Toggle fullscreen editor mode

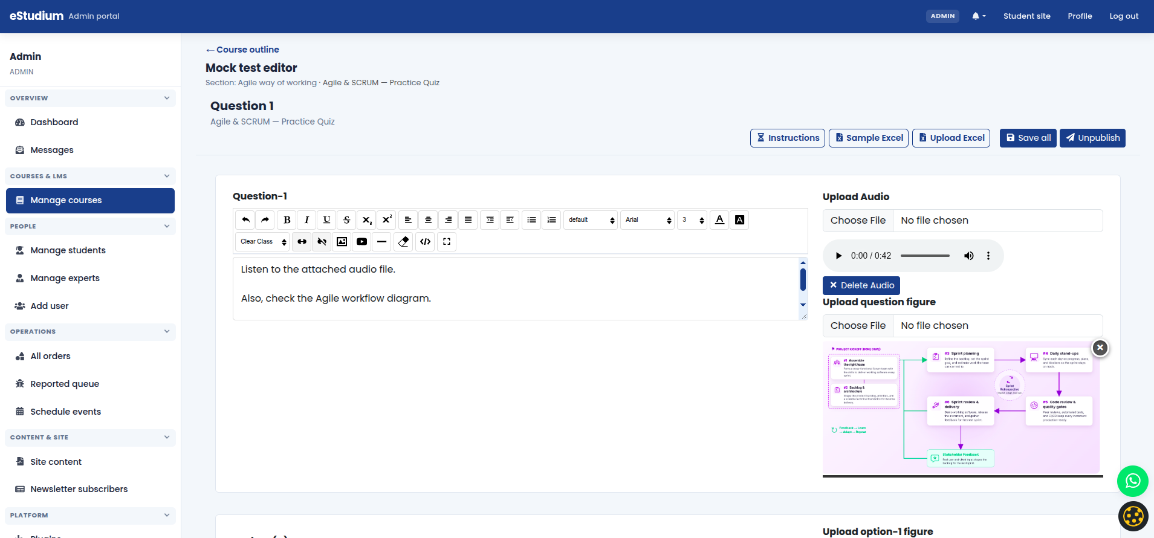(447, 242)
